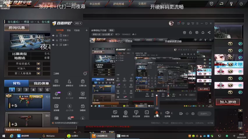The width and height of the screenshot is (248, 139).
Task: Open settings gear in bottom control bar
Action: point(193,113)
